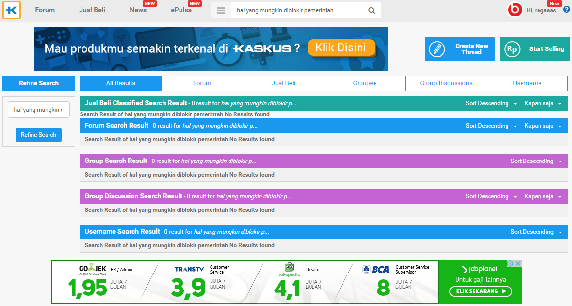
Task: Open Kapan saja in Forum Search Result
Action: click(543, 126)
